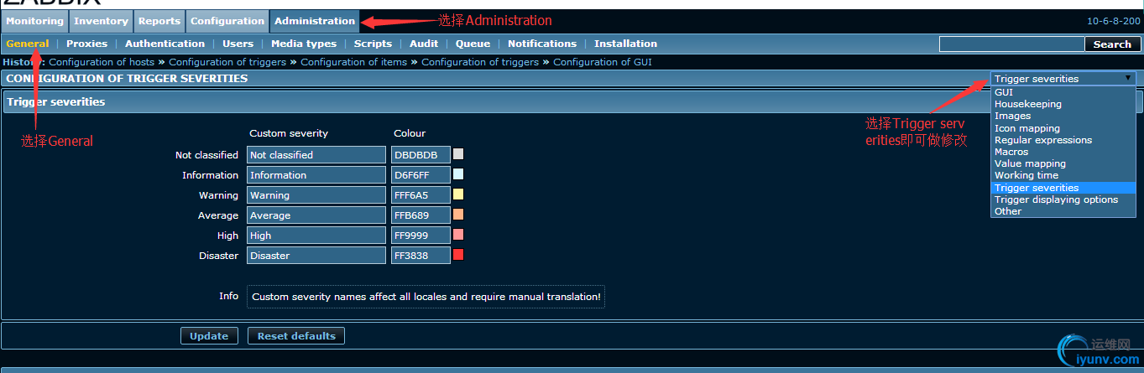Open the Information light blue swatch
Viewport: 1144px width, 373px height.
click(x=458, y=174)
